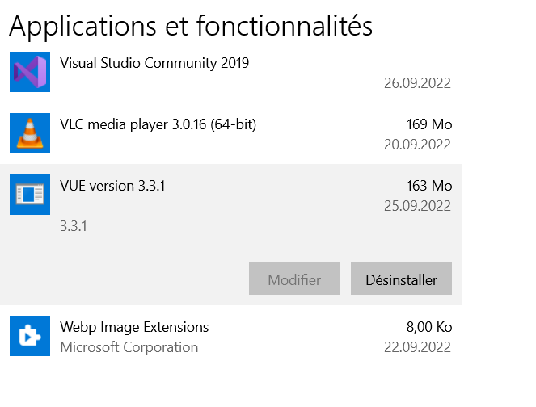536x407 pixels.
Task: Click the 163 Mo size of VUE
Action: point(429,186)
